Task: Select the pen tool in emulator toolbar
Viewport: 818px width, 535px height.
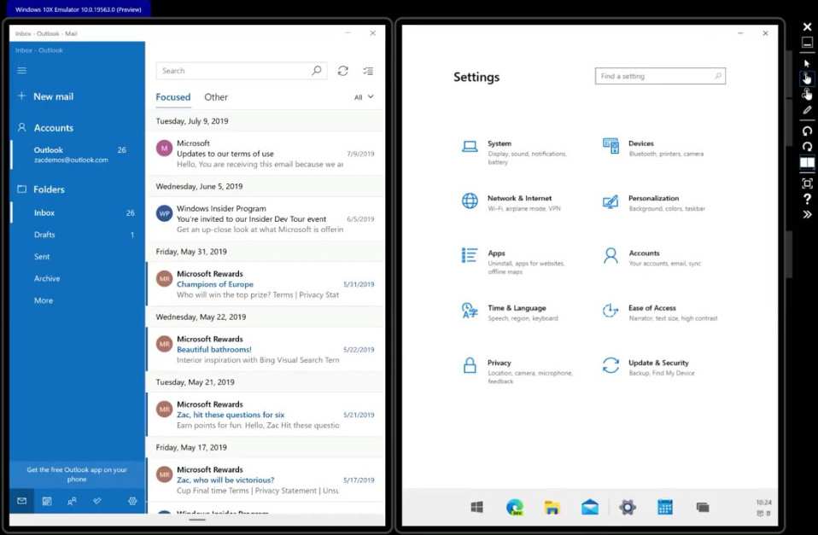Action: pyautogui.click(x=807, y=110)
